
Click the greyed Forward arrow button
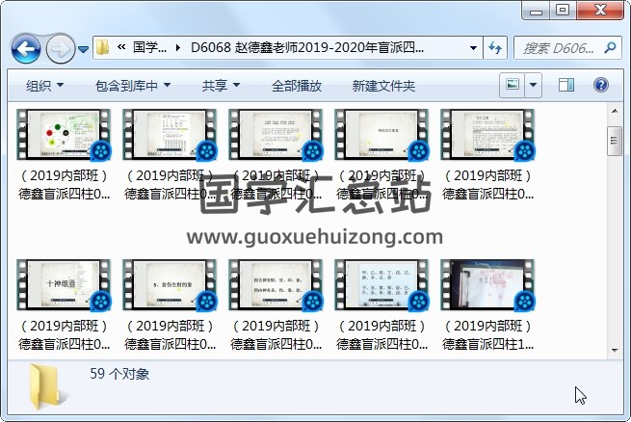click(61, 49)
